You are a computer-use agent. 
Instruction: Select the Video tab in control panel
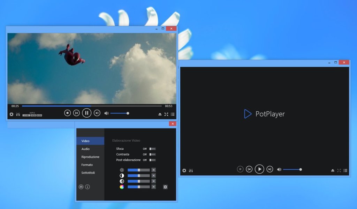90,141
